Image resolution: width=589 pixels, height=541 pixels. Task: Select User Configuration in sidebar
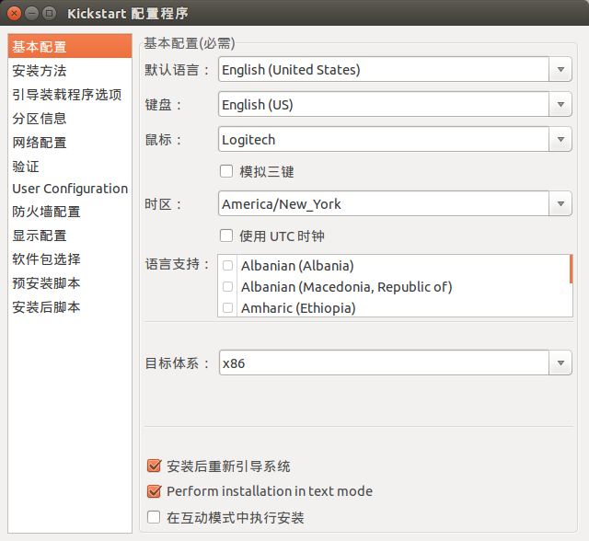[70, 189]
